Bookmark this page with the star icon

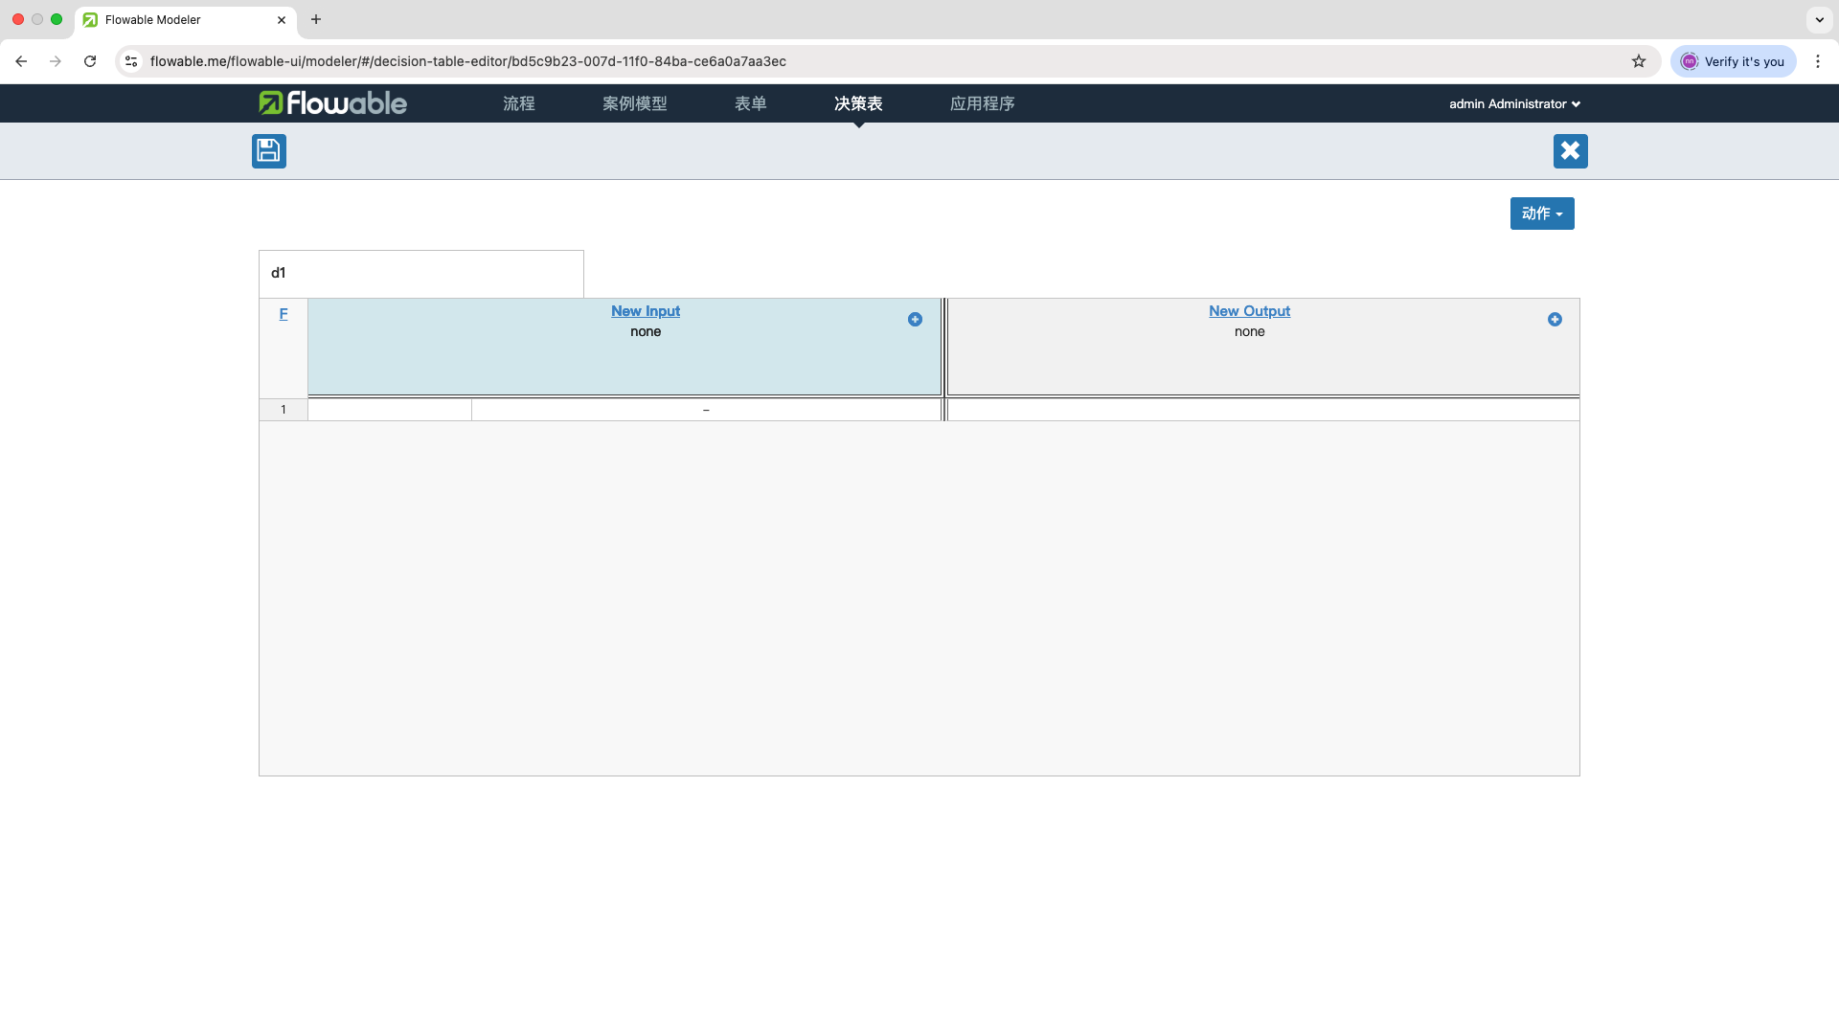[x=1639, y=61]
